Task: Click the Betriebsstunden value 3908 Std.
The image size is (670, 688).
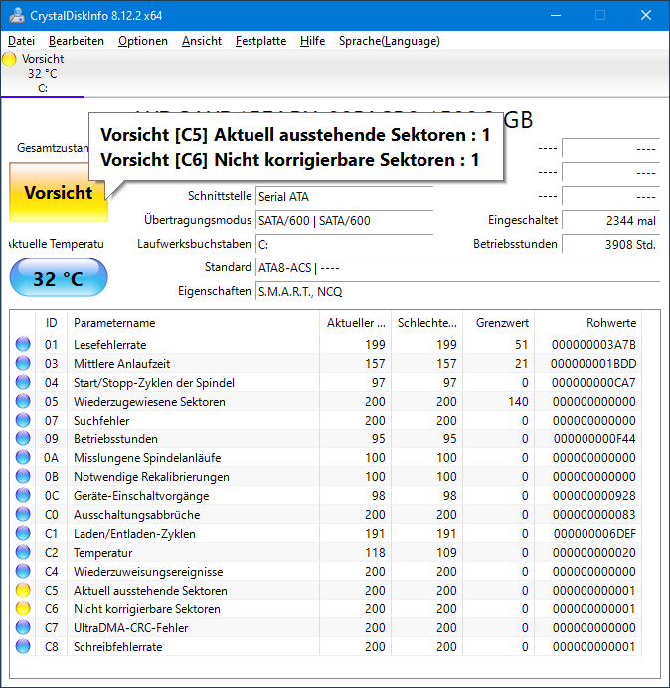Action: (610, 244)
